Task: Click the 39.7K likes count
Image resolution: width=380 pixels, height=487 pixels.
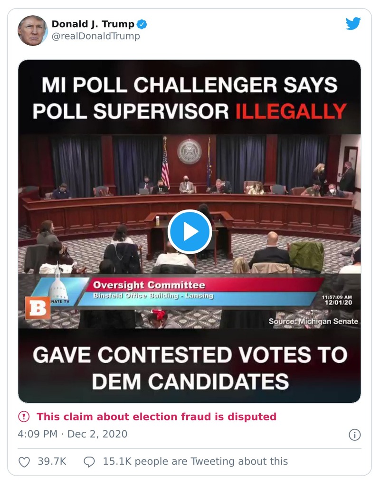Action: click(x=52, y=461)
